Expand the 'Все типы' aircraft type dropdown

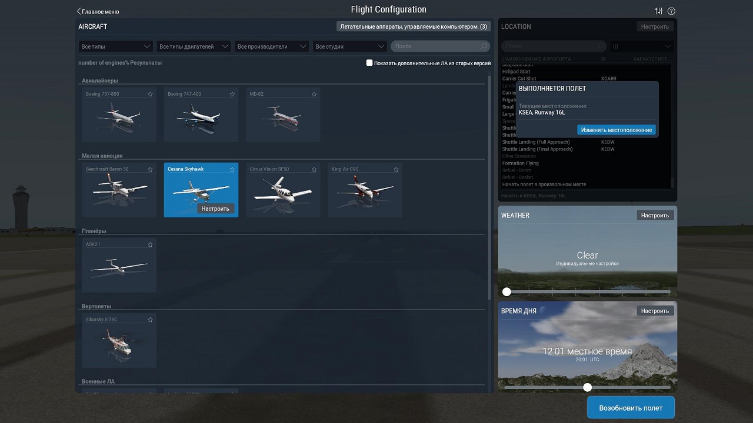pyautogui.click(x=116, y=46)
